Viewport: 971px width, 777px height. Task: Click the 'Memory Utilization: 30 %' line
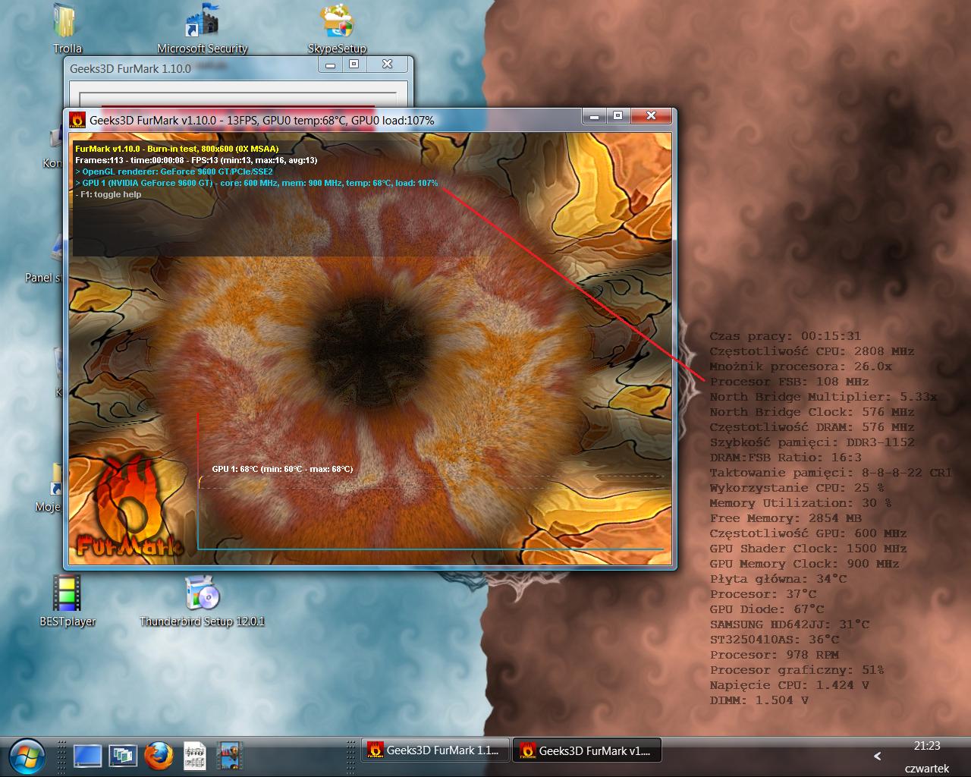pos(800,503)
